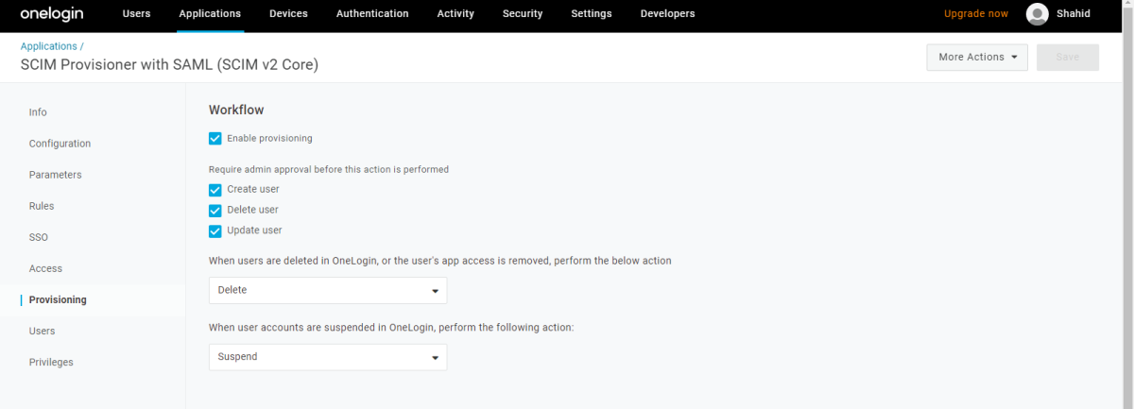Click the Save button
The width and height of the screenshot is (1134, 409).
click(x=1067, y=58)
